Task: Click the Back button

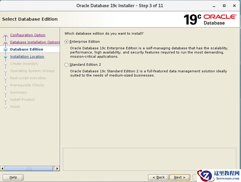Action: tap(159, 177)
